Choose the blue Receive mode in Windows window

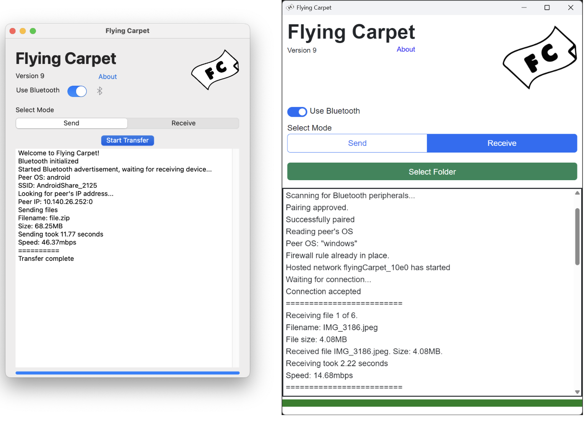(x=502, y=143)
